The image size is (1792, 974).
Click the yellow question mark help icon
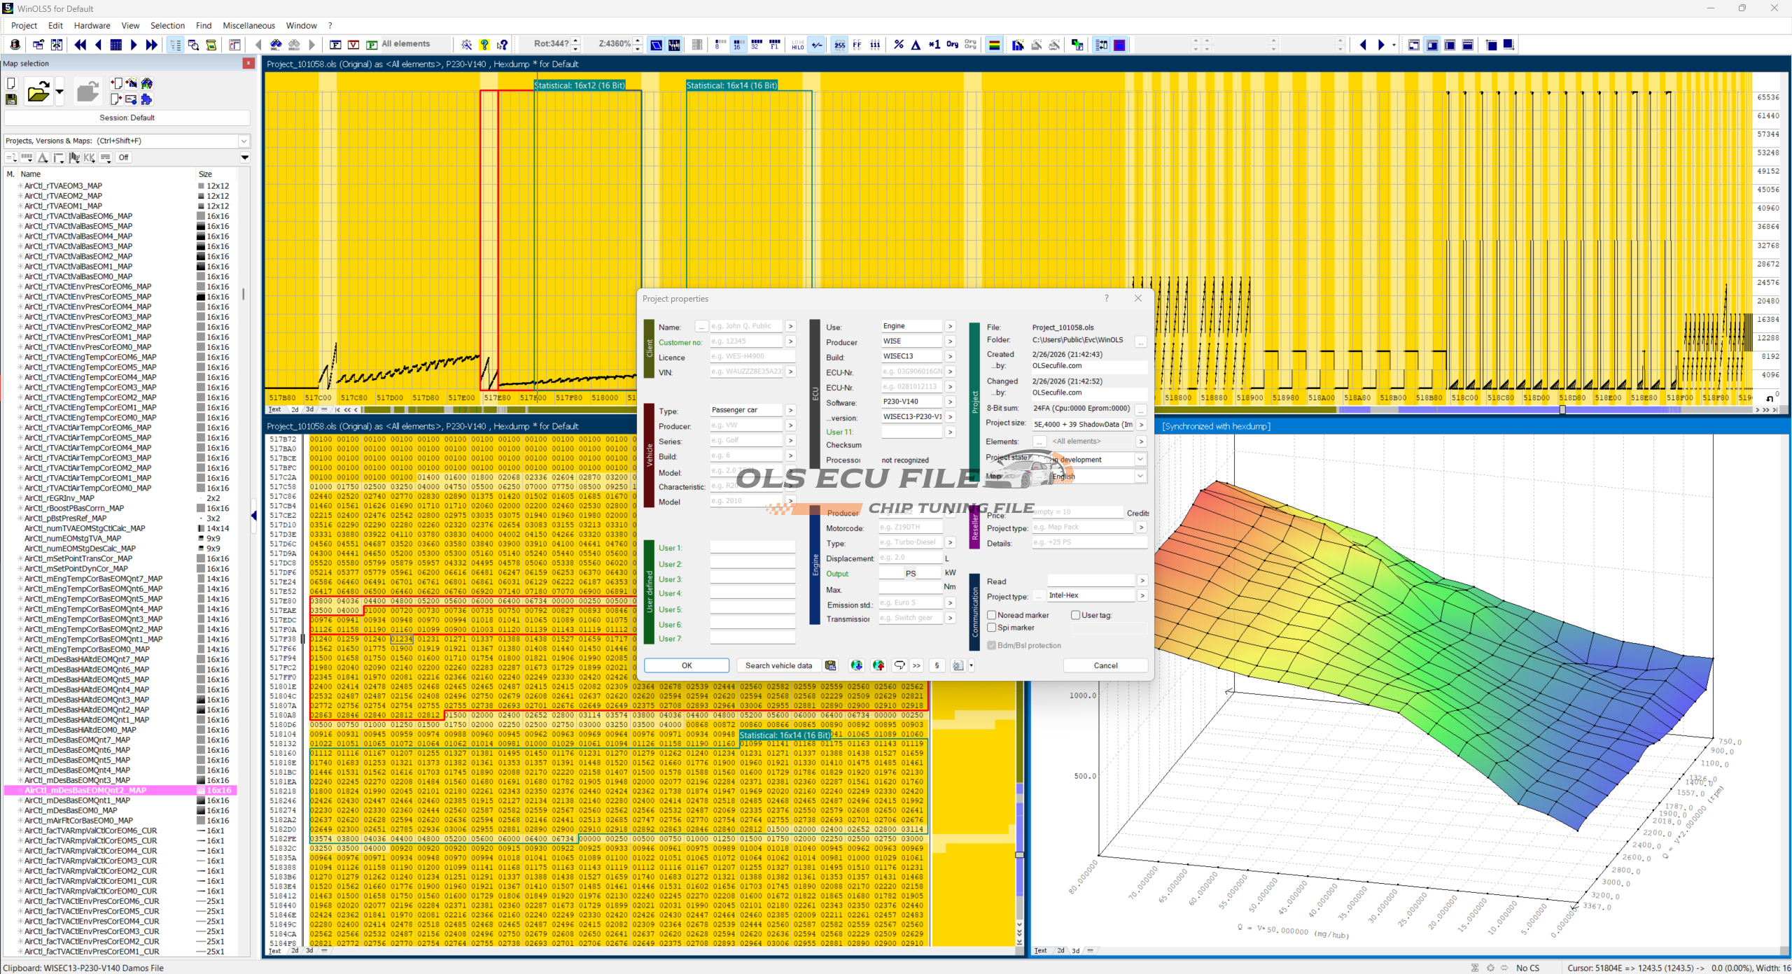click(x=484, y=45)
